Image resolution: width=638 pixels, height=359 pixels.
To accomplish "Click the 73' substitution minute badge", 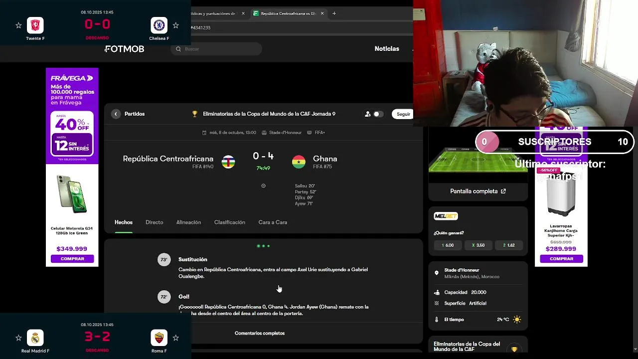I will click(x=164, y=260).
